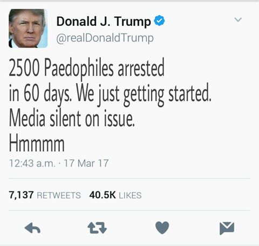Open tweet options chevron at top right
This screenshot has width=259, height=246.
(x=238, y=19)
